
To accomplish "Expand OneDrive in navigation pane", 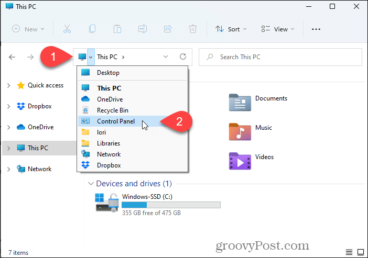I will [9, 127].
